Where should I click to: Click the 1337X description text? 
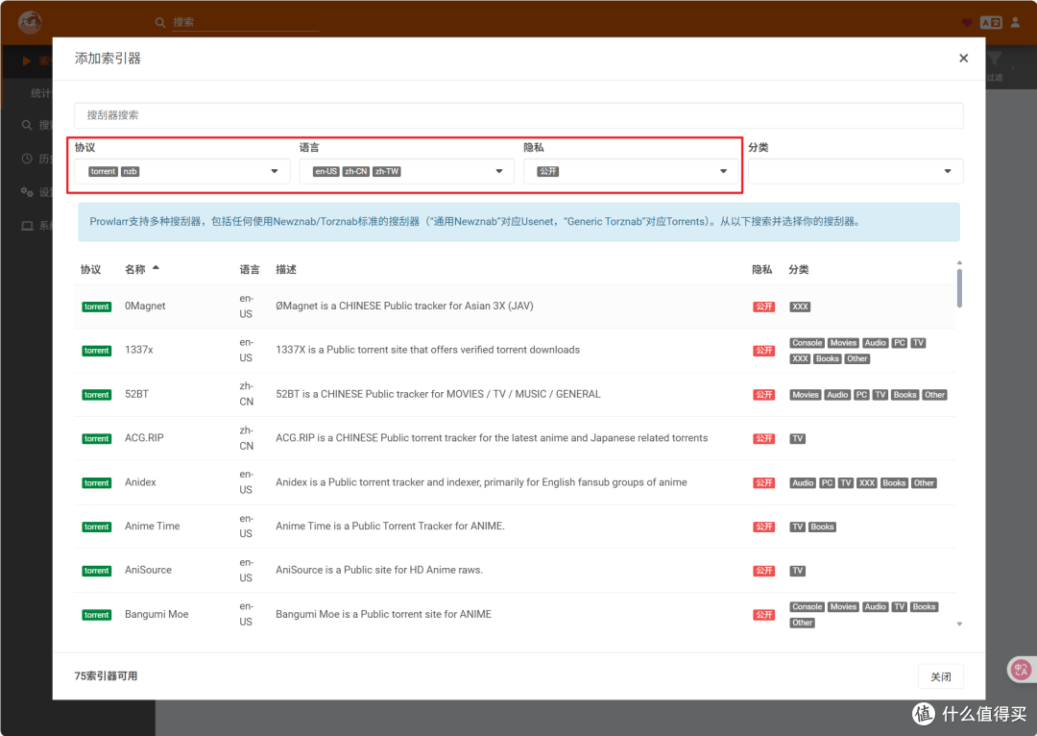[428, 350]
